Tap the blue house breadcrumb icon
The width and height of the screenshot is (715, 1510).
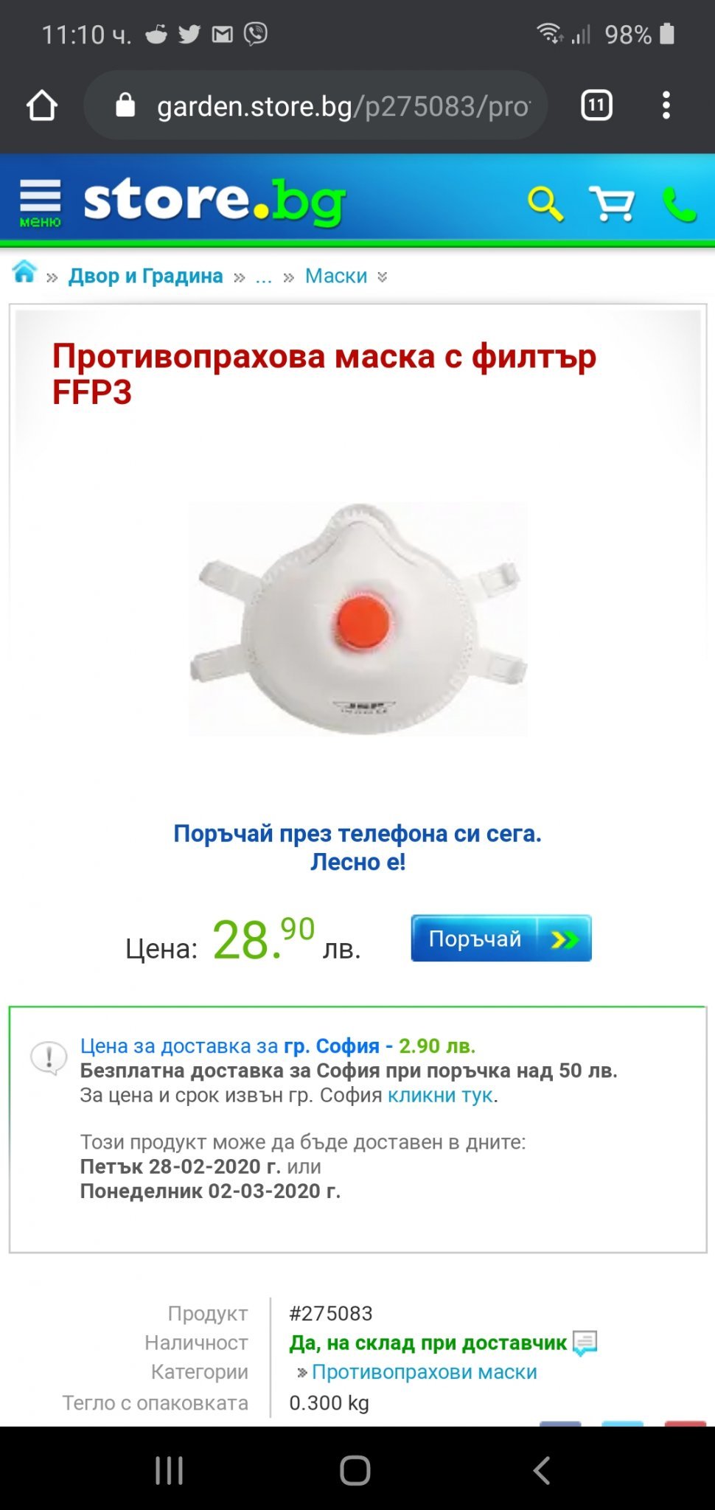[24, 272]
